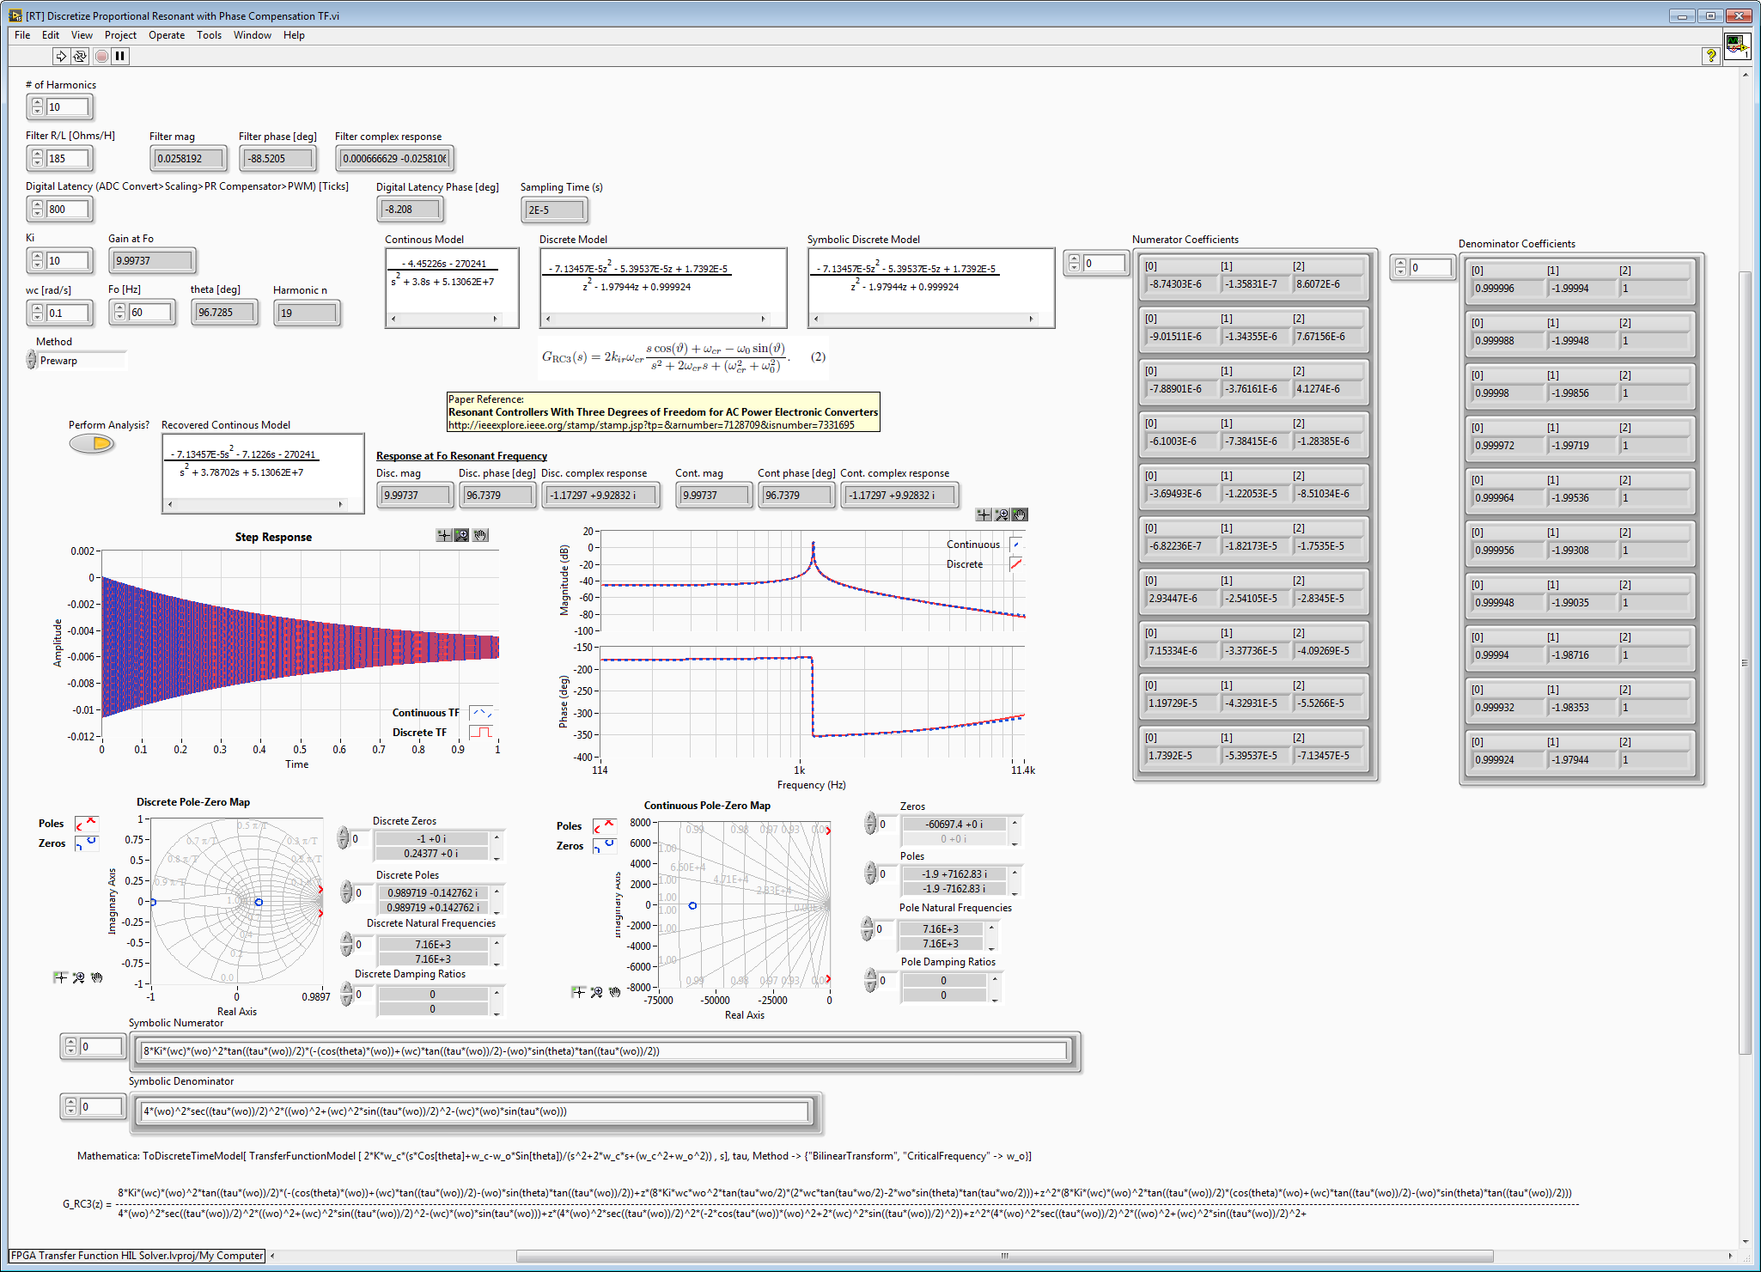This screenshot has height=1272, width=1761.
Task: Click right scroll arrow in Symbolic Discrete Model
Action: coord(1032,319)
